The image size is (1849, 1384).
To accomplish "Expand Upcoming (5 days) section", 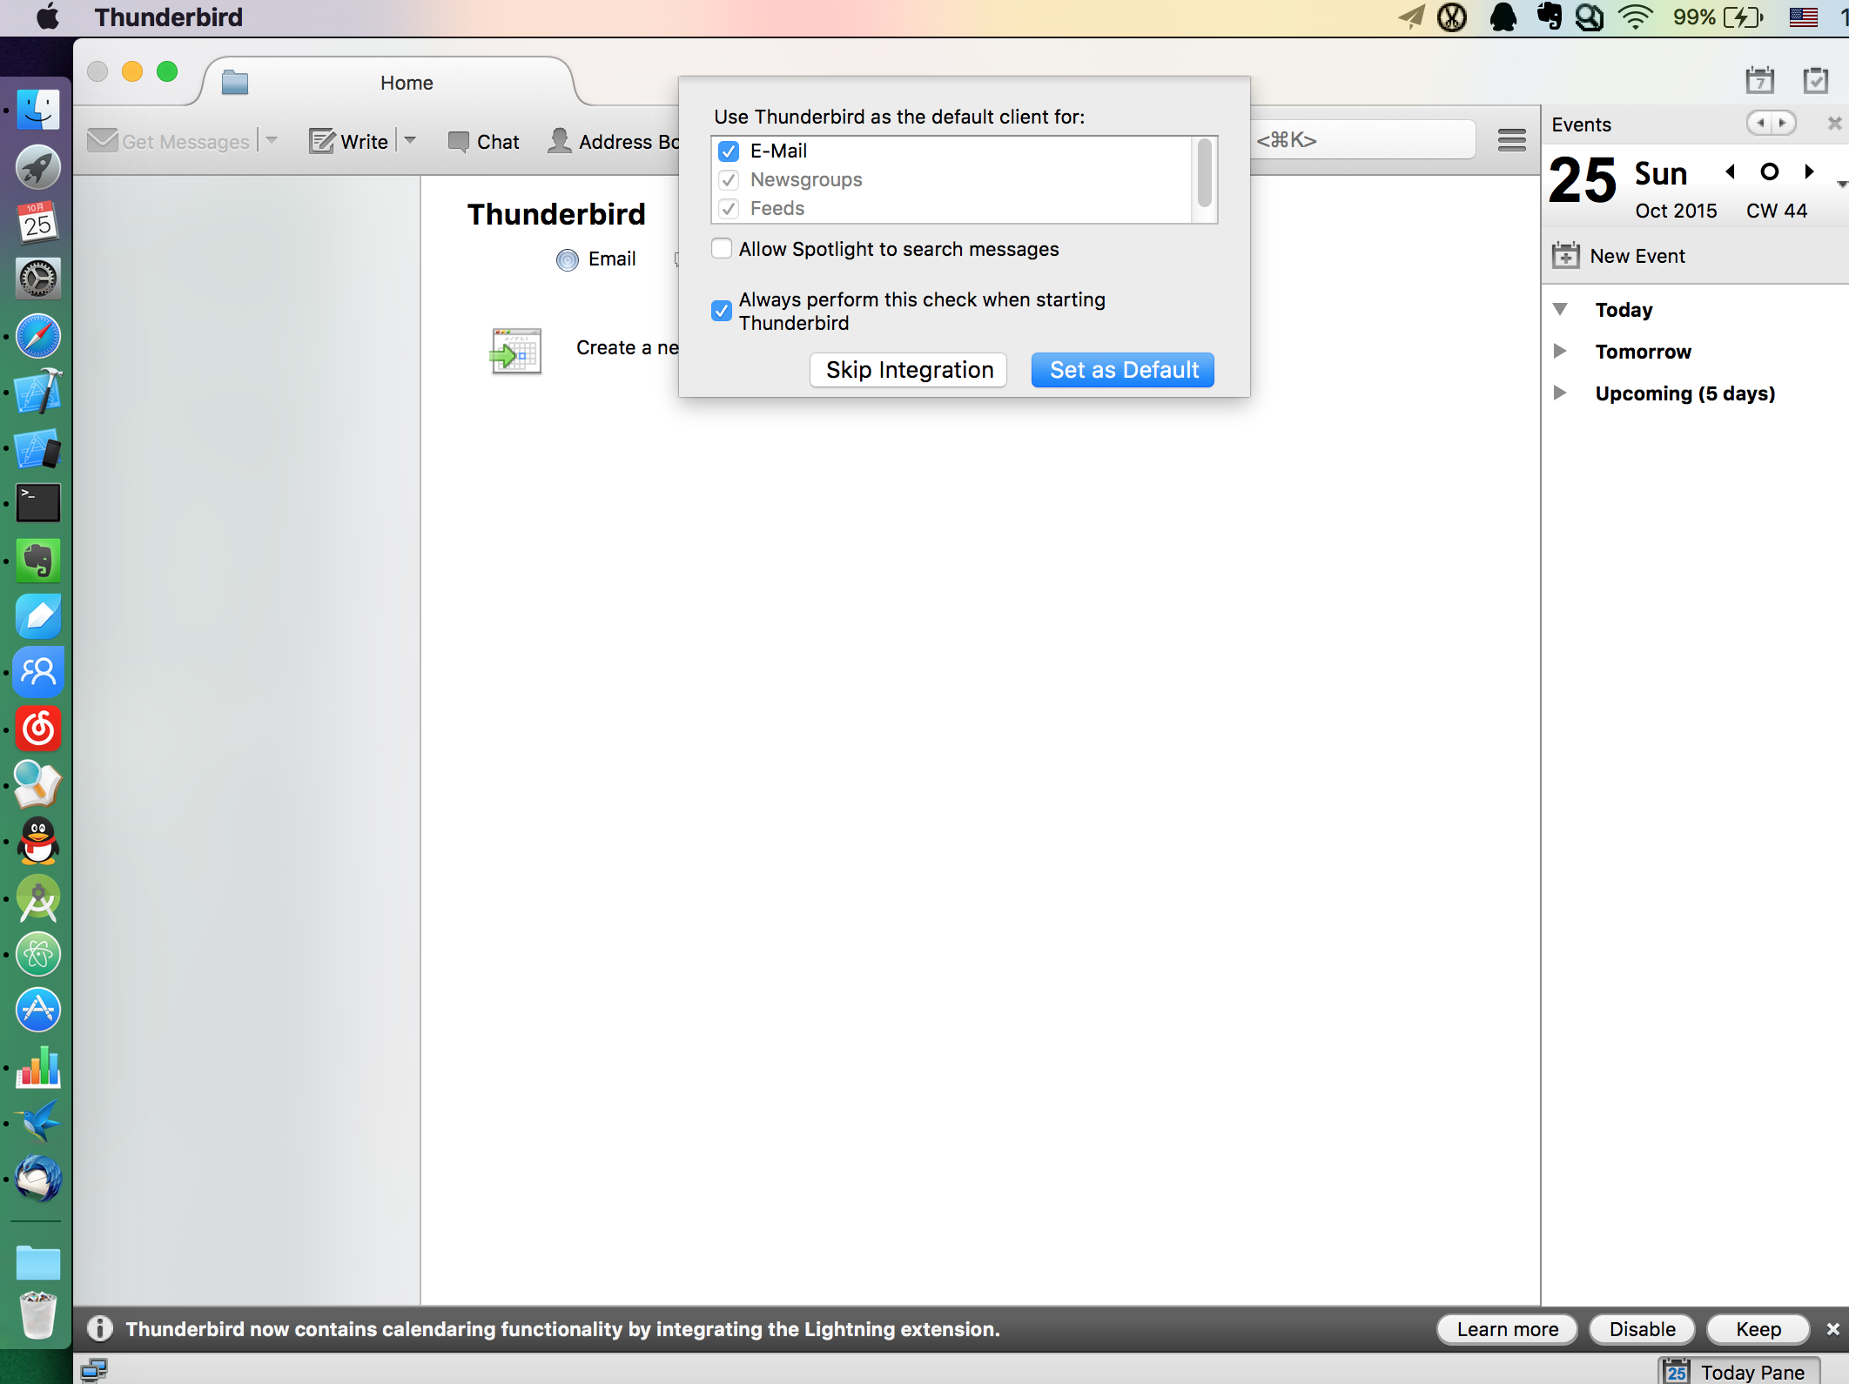I will tap(1560, 393).
